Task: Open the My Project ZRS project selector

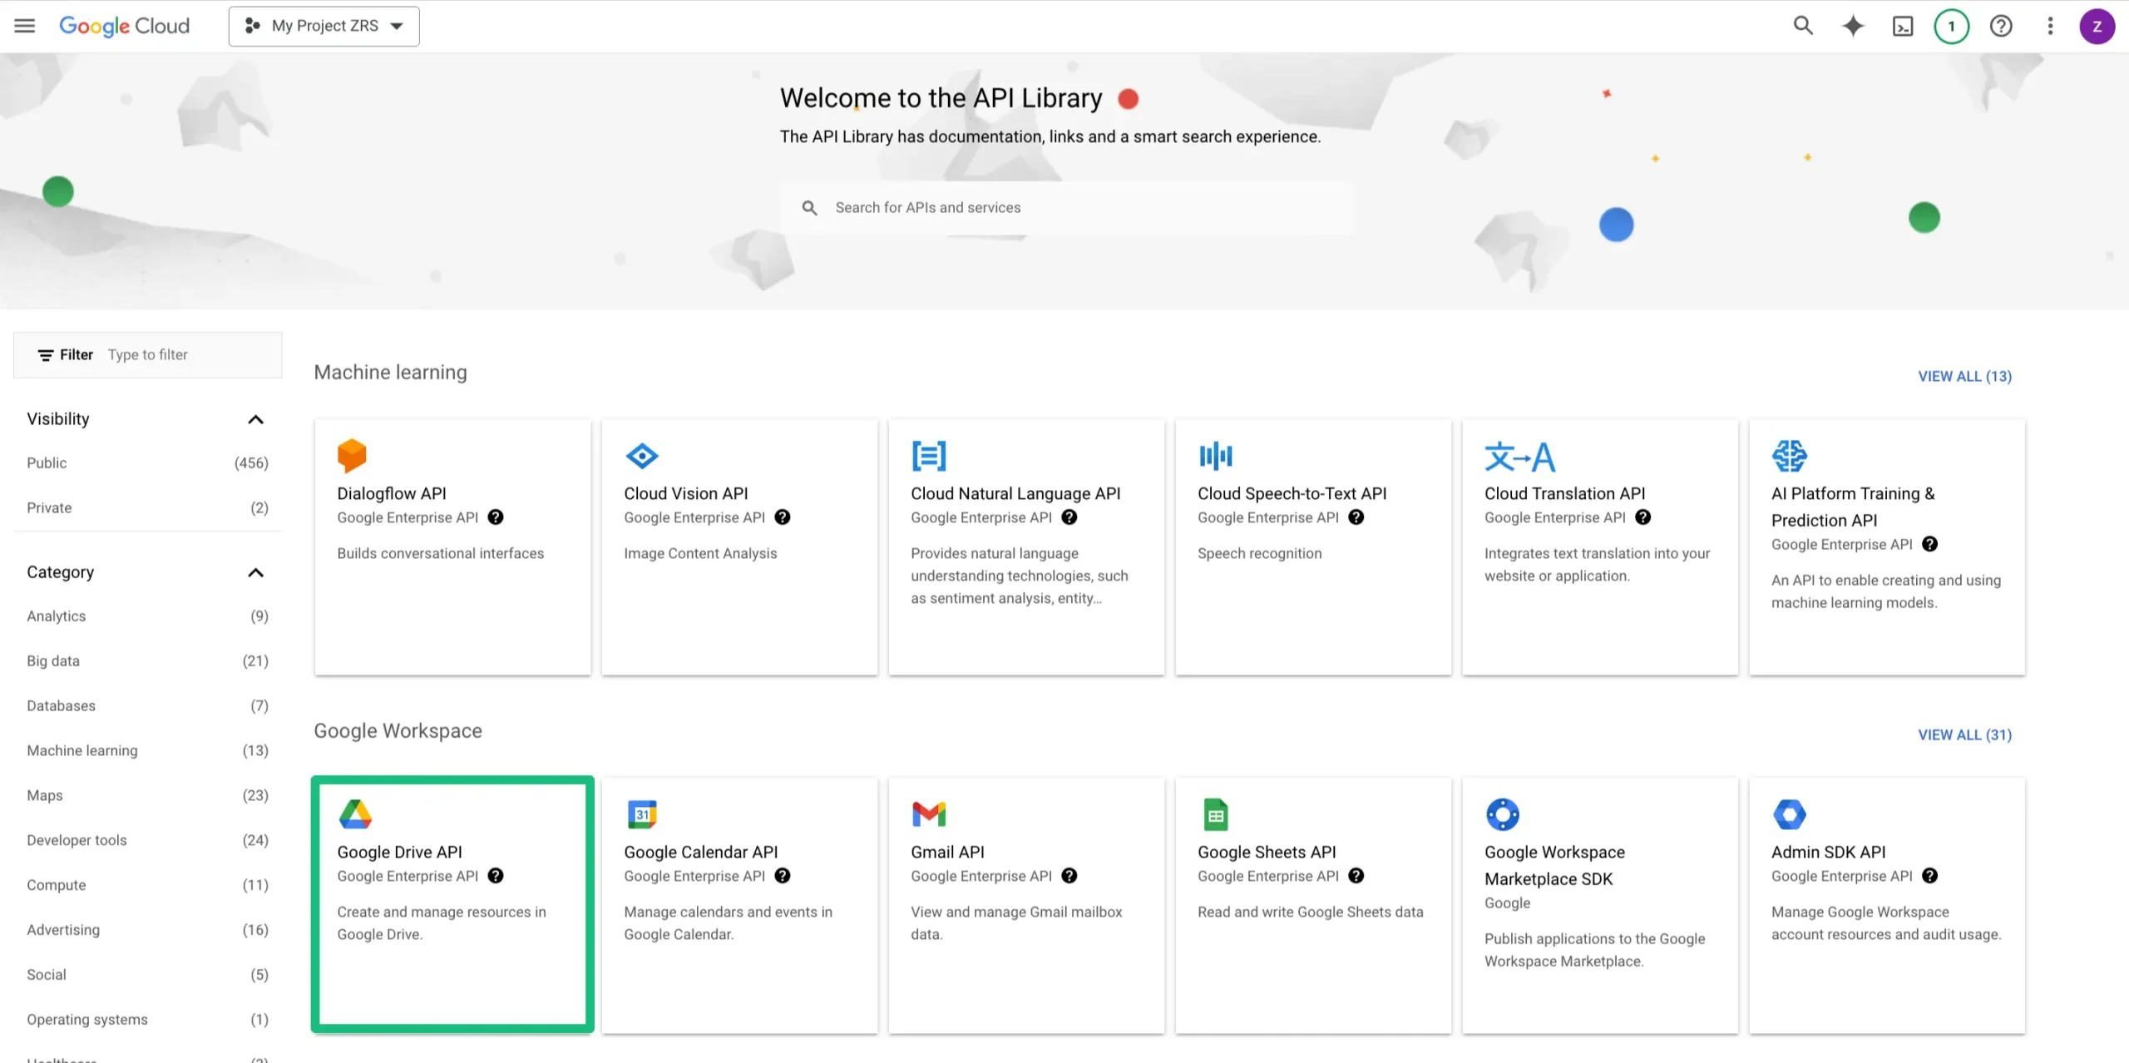Action: click(324, 26)
